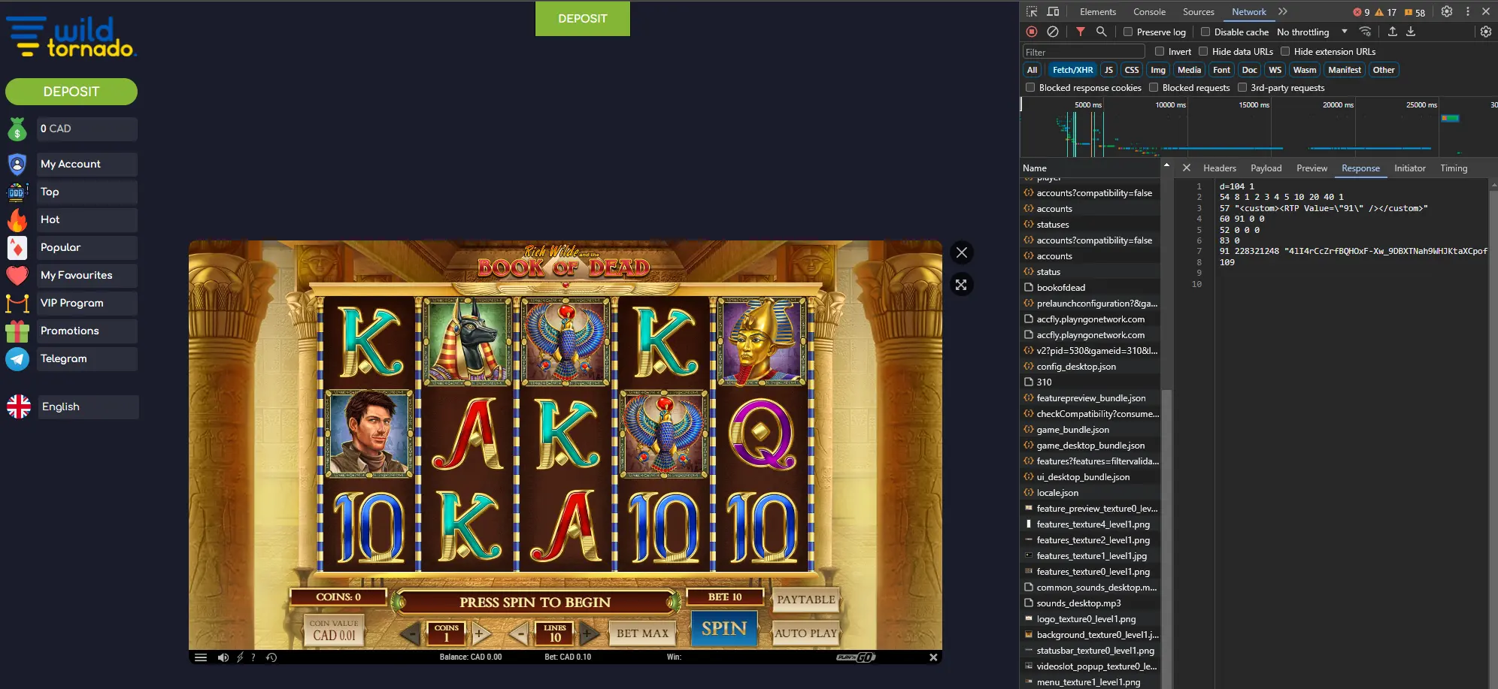Open the Timing tab of the request
The width and height of the screenshot is (1498, 689).
(x=1454, y=168)
